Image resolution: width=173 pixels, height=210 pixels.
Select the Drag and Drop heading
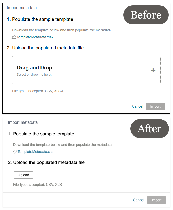pyautogui.click(x=35, y=68)
